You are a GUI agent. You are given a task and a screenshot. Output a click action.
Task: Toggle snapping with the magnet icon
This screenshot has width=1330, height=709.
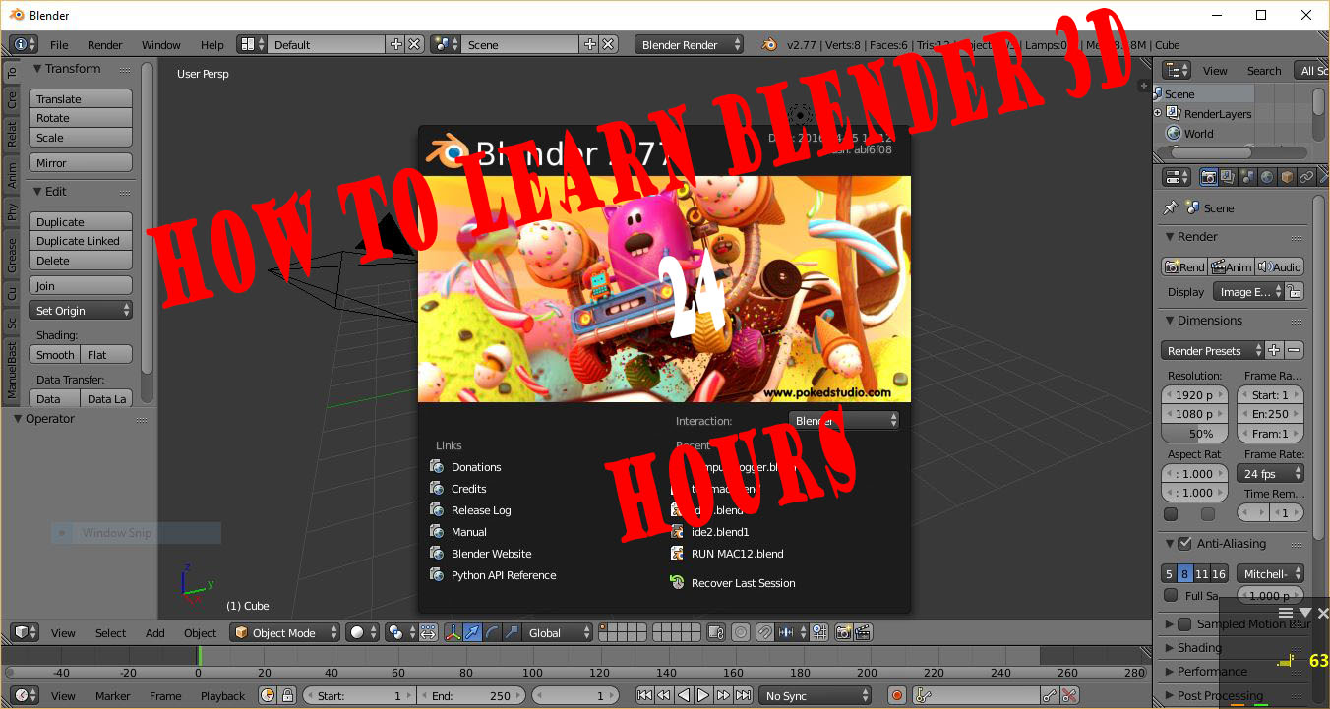coord(764,632)
